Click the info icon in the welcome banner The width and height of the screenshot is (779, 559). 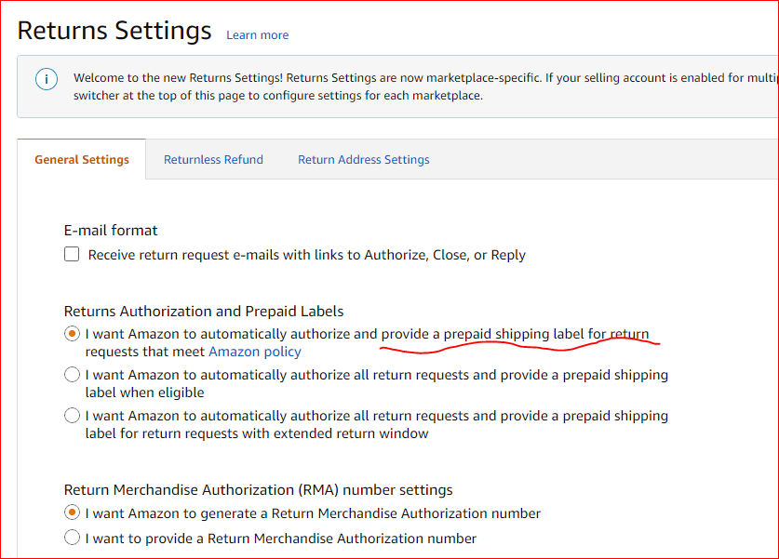(x=47, y=79)
